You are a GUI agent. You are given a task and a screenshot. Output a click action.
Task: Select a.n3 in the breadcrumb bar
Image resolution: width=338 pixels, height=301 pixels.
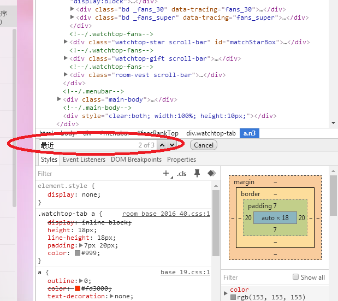tap(250, 133)
